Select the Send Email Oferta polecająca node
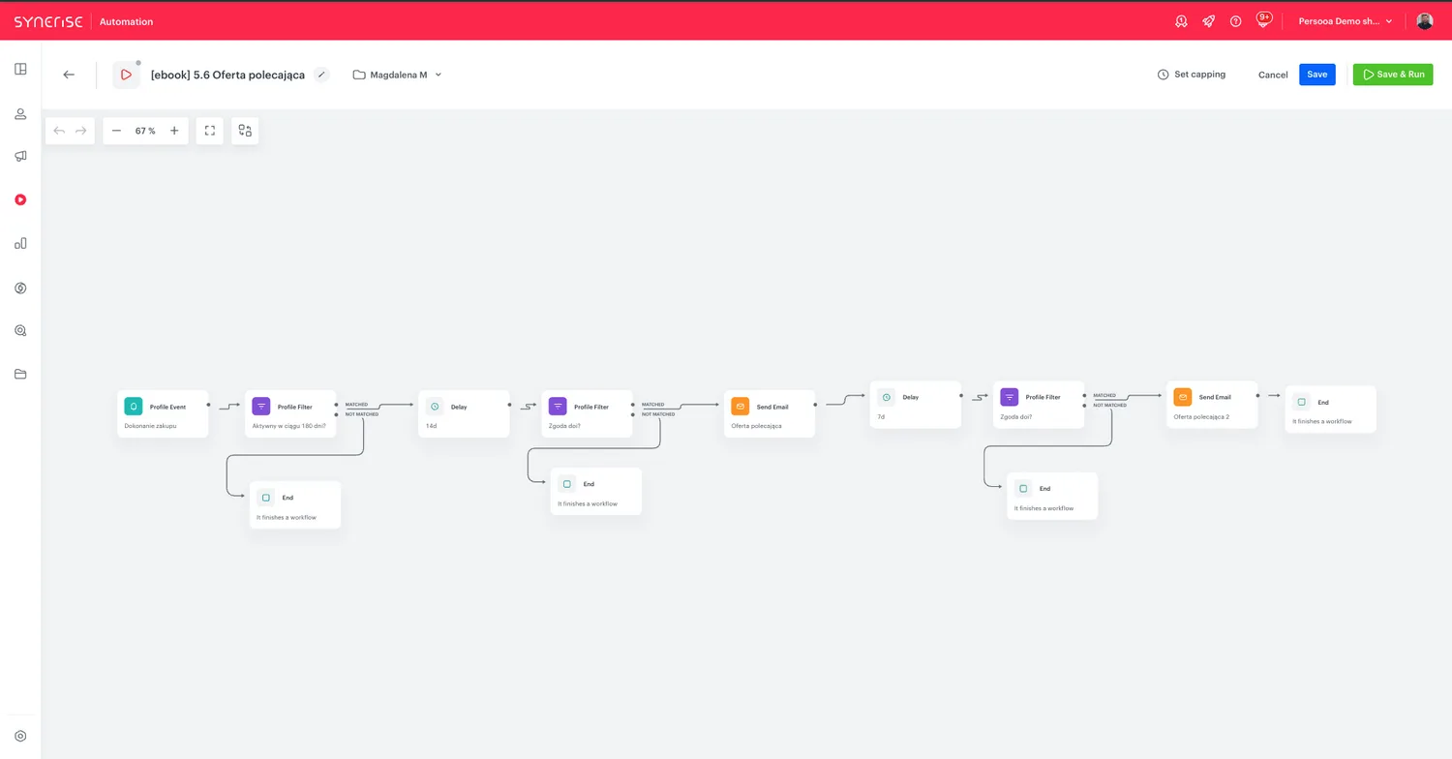Screen dimensions: 1452x759 [x=770, y=414]
